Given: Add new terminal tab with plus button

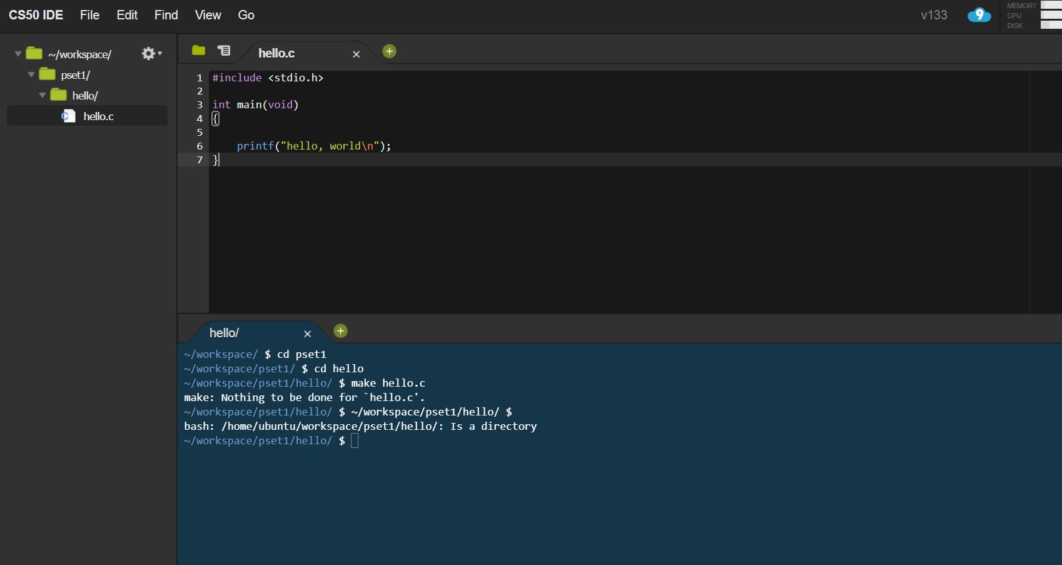Looking at the screenshot, I should point(340,331).
